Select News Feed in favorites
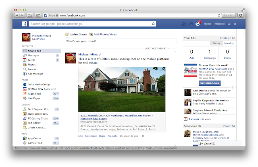Image resolution: width=258 pixels, height=167 pixels. coord(41,51)
